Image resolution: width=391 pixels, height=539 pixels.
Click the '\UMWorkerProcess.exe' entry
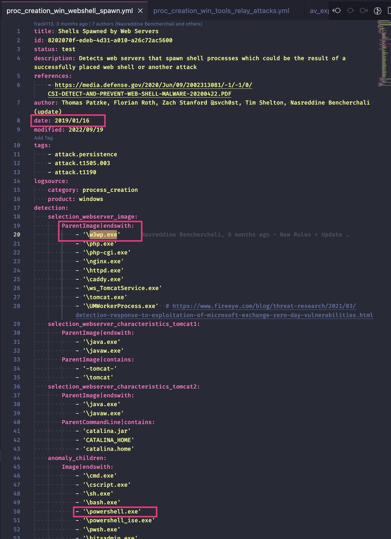120,306
